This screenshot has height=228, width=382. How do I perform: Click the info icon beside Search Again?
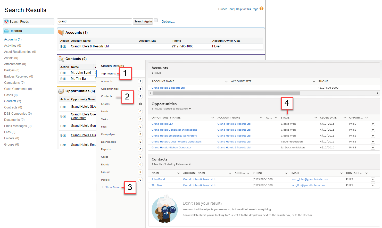pos(156,20)
